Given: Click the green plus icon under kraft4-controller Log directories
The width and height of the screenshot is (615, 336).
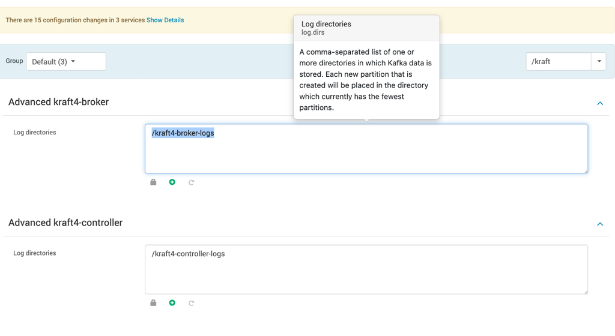Looking at the screenshot, I should [x=172, y=303].
